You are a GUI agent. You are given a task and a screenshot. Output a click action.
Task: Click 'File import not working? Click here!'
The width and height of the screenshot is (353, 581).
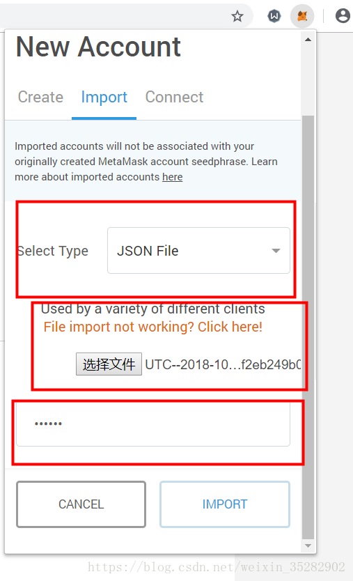(x=153, y=327)
